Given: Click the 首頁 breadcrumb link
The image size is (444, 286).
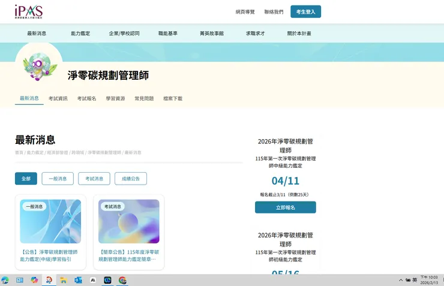Looking at the screenshot, I should point(19,152).
